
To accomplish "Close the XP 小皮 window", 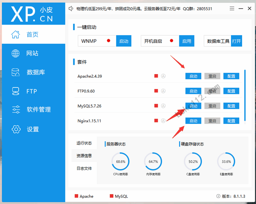I will click(x=250, y=8).
